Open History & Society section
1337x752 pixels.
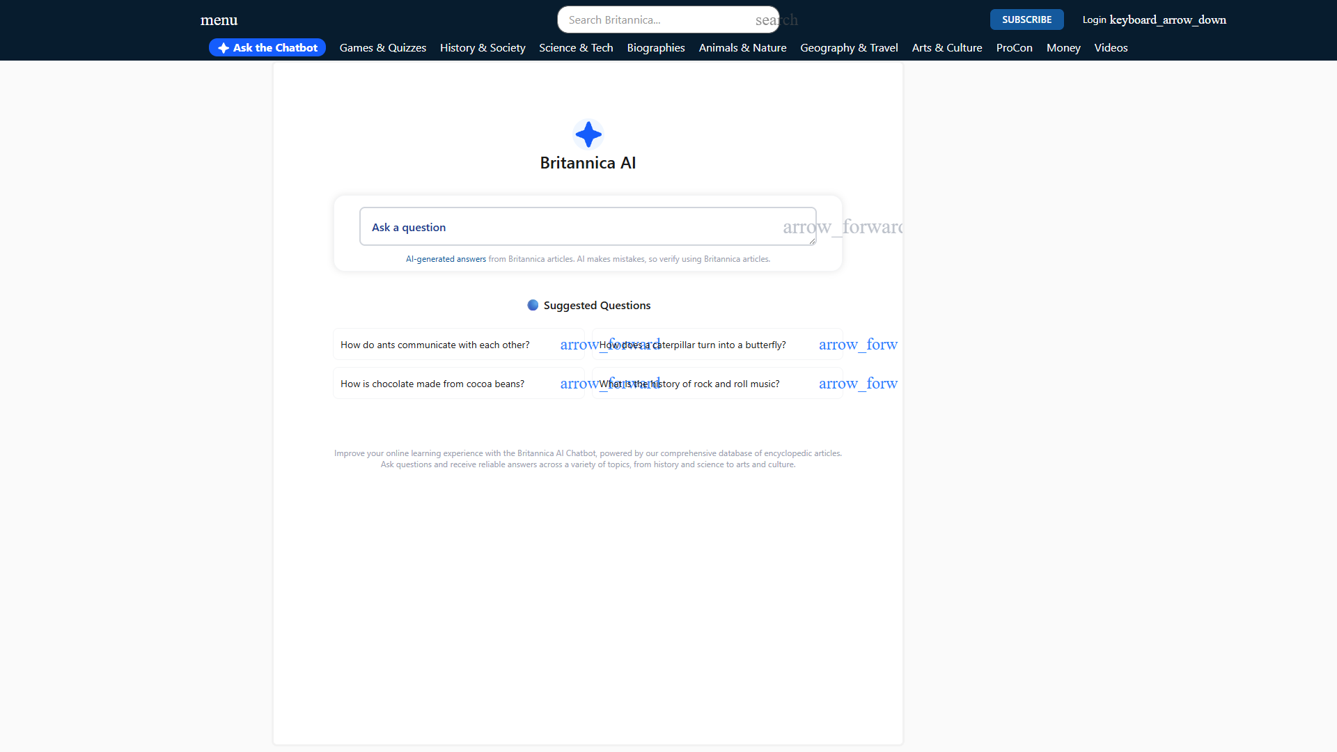coord(483,47)
